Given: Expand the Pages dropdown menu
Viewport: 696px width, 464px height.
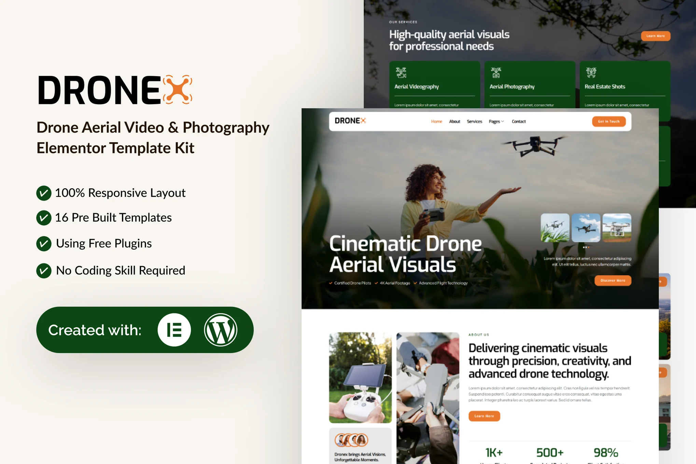Looking at the screenshot, I should click(496, 122).
